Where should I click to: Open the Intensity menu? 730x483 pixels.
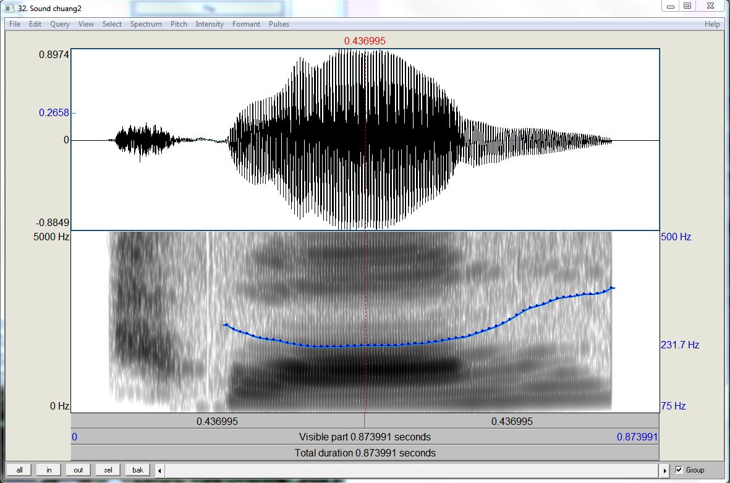click(210, 24)
